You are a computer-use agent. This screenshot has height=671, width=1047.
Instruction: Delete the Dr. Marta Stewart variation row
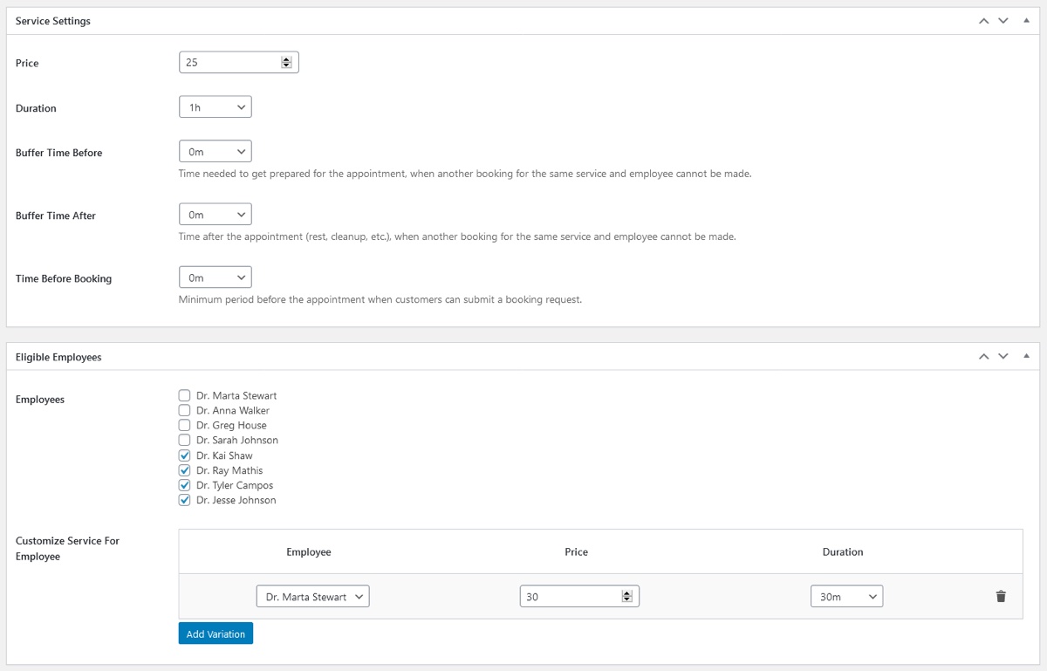point(1001,597)
